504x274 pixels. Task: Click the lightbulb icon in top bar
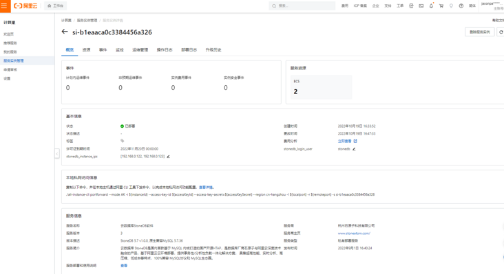pyautogui.click(x=451, y=5)
